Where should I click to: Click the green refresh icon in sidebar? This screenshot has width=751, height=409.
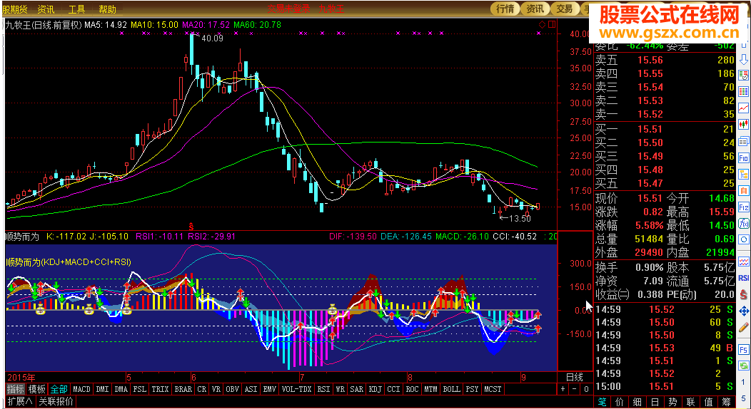[x=744, y=366]
